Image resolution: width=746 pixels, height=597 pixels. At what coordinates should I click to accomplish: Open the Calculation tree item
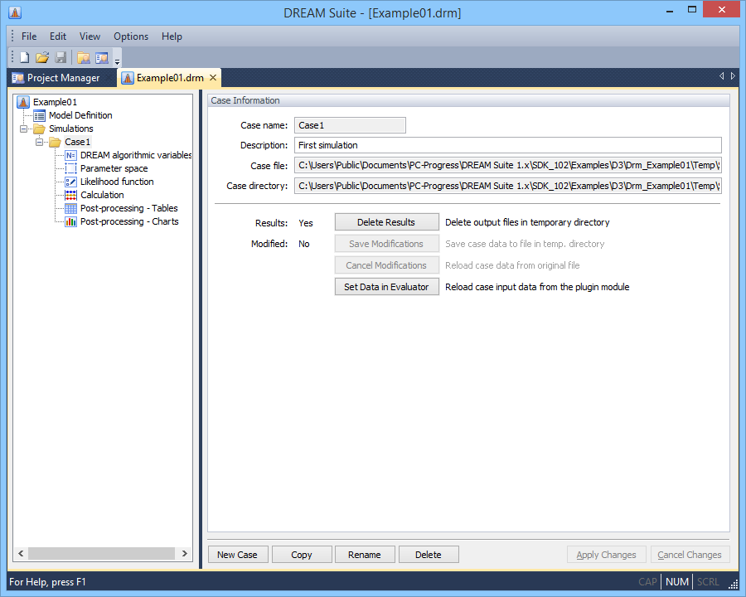102,195
